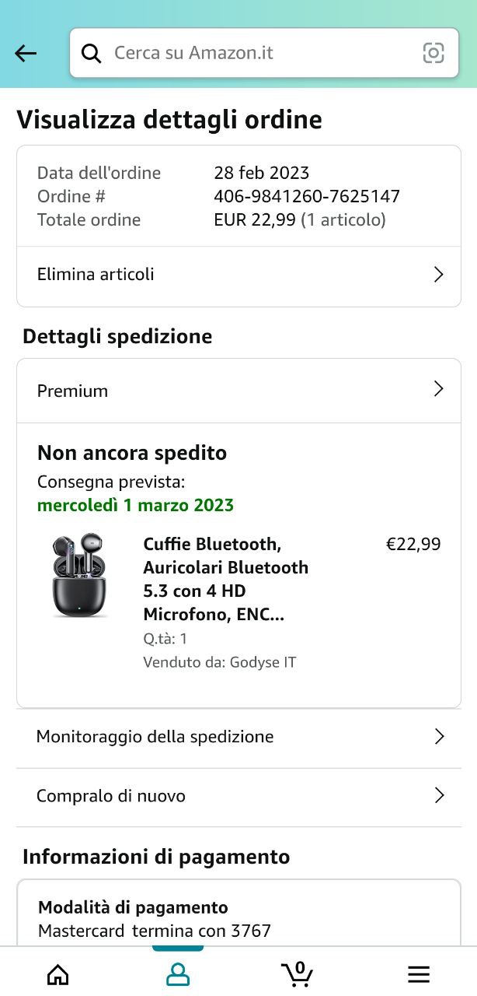Open Cuffie Bluetooth product title link

225,579
